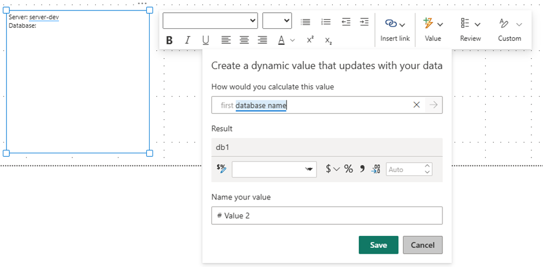This screenshot has height=267, width=543.
Task: Apply bulleted list formatting
Action: [306, 22]
